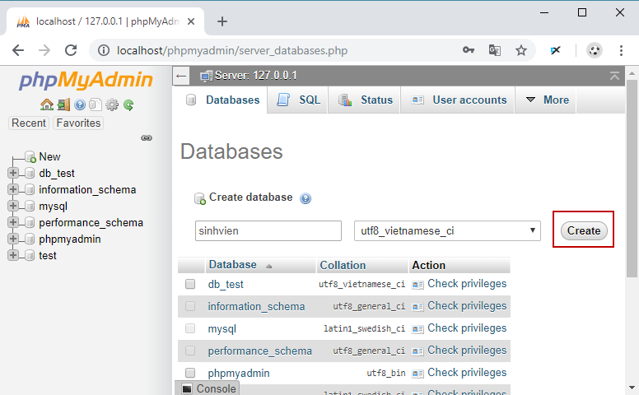The image size is (639, 395).
Task: Open phpMyAdmin documentation question-mark icon
Action: 80,105
